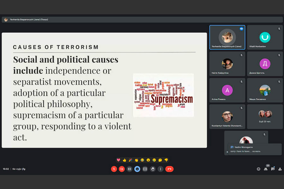Click the muted mic icon on Vitalii Horbaniov tile

[x=279, y=29]
